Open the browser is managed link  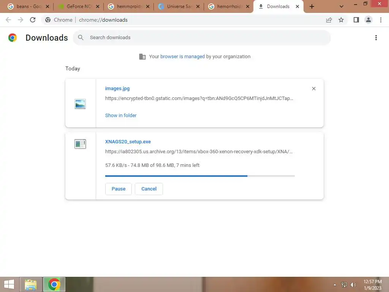182,56
